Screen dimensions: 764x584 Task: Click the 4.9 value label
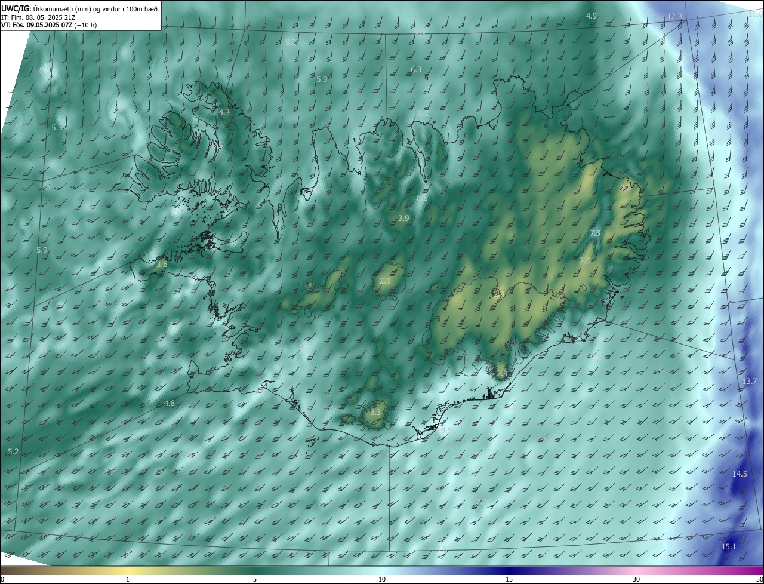point(591,16)
